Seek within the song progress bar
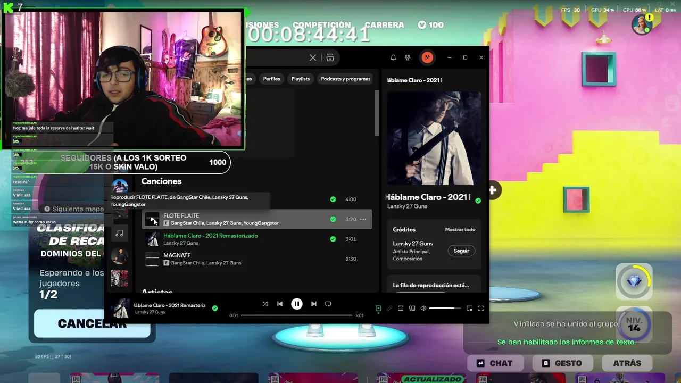Image resolution: width=681 pixels, height=383 pixels. coord(296,315)
